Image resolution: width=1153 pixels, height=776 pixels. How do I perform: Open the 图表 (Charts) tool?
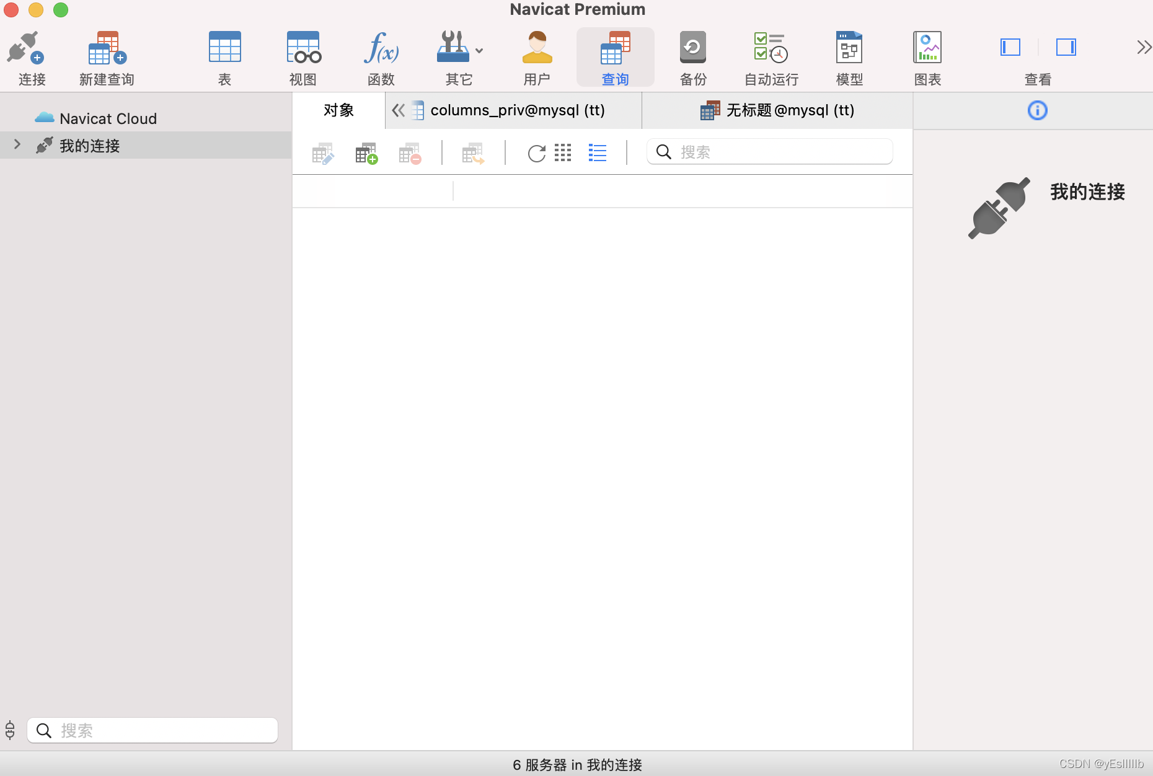(x=927, y=58)
